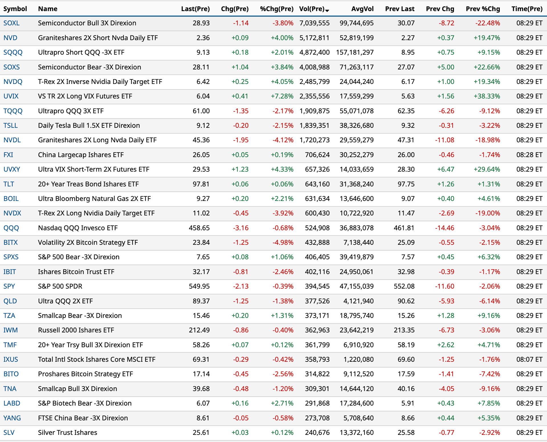Viewport: 547px width, 442px height.
Task: Open the TLT symbol link
Action: coord(9,184)
